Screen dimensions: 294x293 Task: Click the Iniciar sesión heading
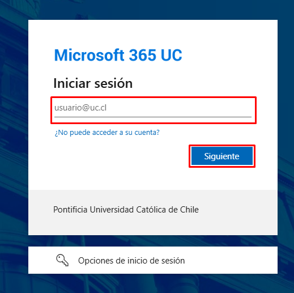93,83
